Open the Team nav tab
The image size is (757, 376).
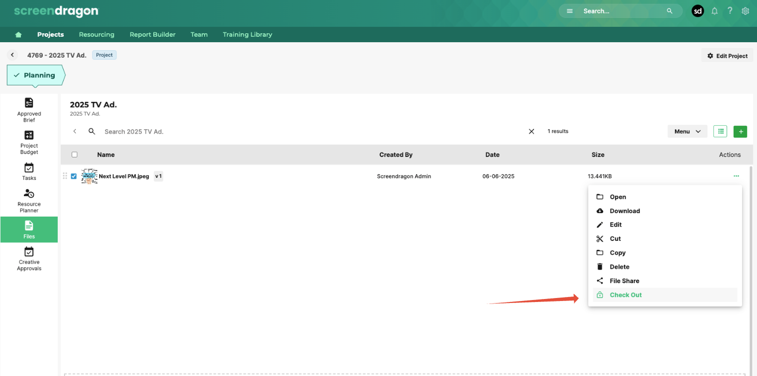click(x=199, y=35)
